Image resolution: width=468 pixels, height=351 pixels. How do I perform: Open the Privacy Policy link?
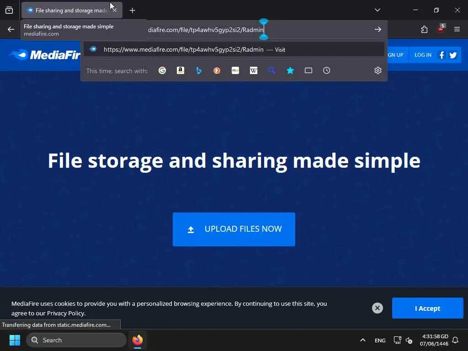(x=66, y=314)
